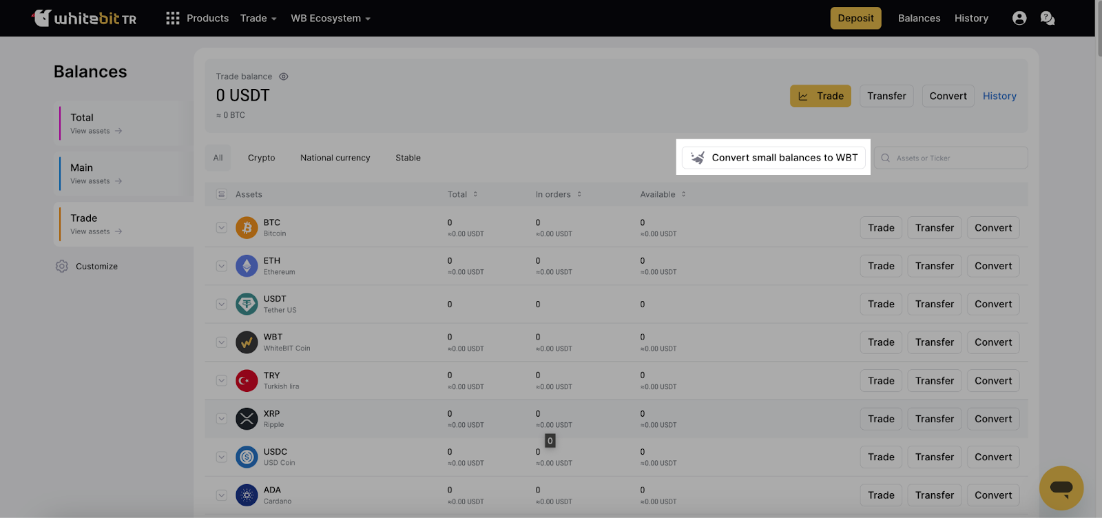Click the Ripple XRP coin icon
Screen dimensions: 1102x518
247,419
